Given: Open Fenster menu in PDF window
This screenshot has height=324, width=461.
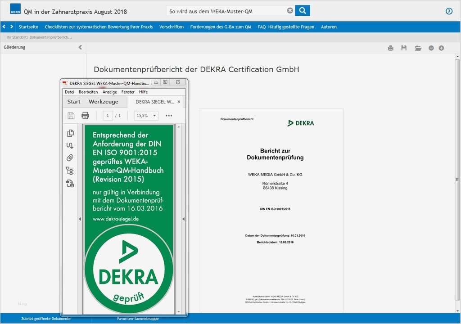Looking at the screenshot, I should pos(128,92).
